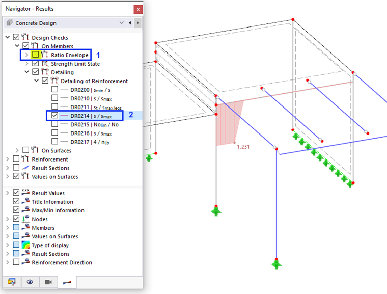
Task: Collapse the On Members node
Action: [17, 46]
